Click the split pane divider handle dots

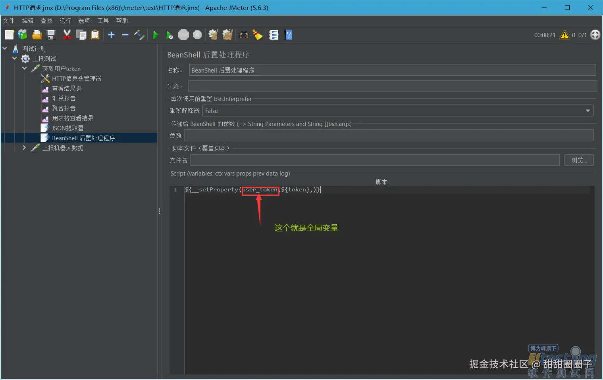coord(160,211)
